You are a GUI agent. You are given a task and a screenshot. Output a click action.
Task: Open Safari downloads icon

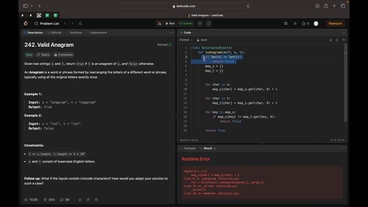(x=317, y=6)
